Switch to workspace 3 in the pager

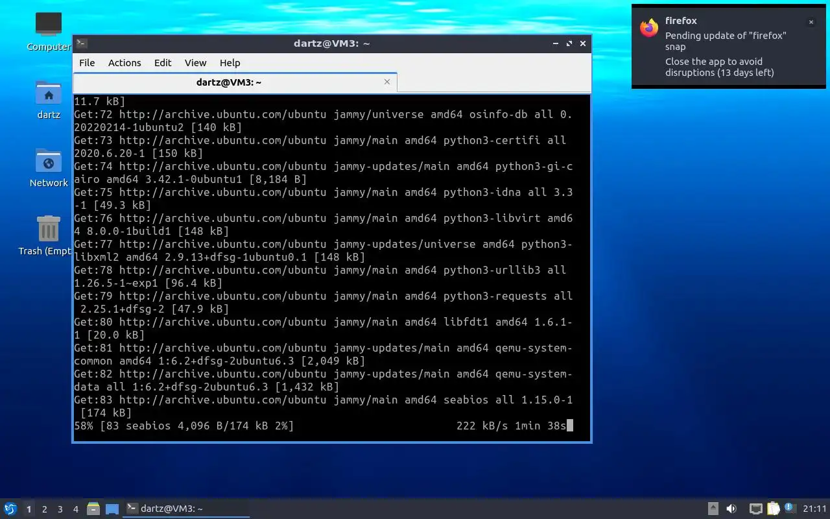point(60,509)
